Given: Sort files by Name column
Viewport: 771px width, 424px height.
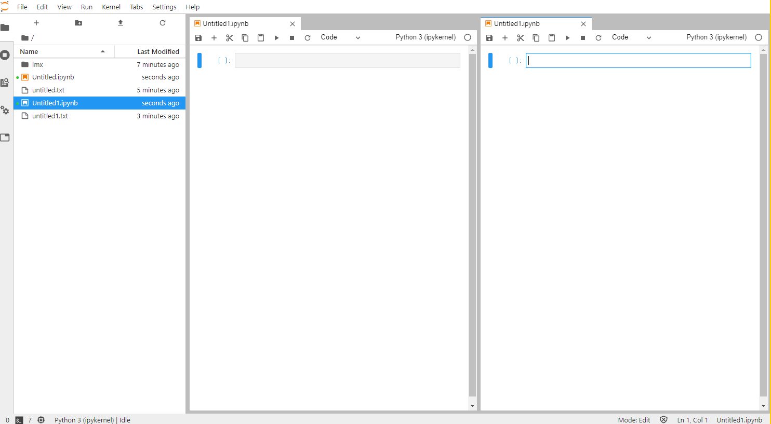Looking at the screenshot, I should (63, 51).
